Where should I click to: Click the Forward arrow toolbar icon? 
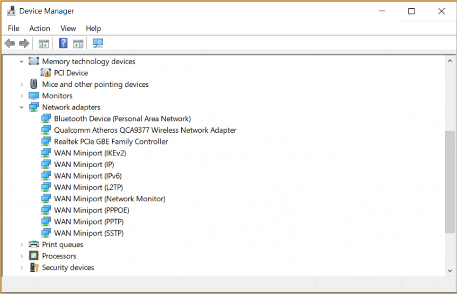24,43
